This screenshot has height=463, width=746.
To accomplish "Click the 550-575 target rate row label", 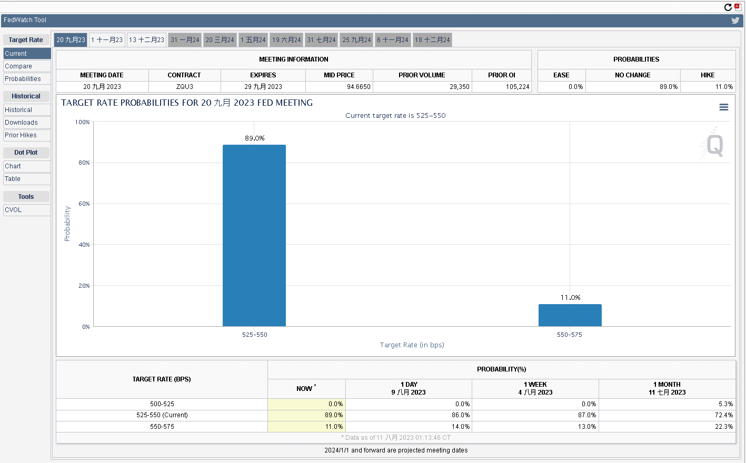I will [162, 427].
